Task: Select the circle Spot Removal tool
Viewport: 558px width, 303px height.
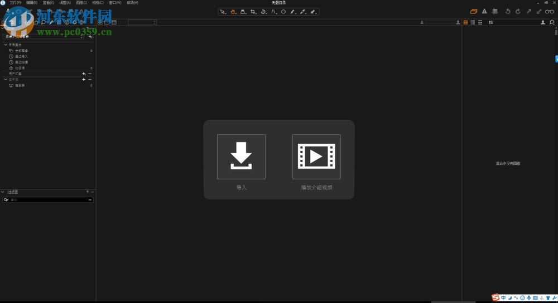Action: click(283, 12)
